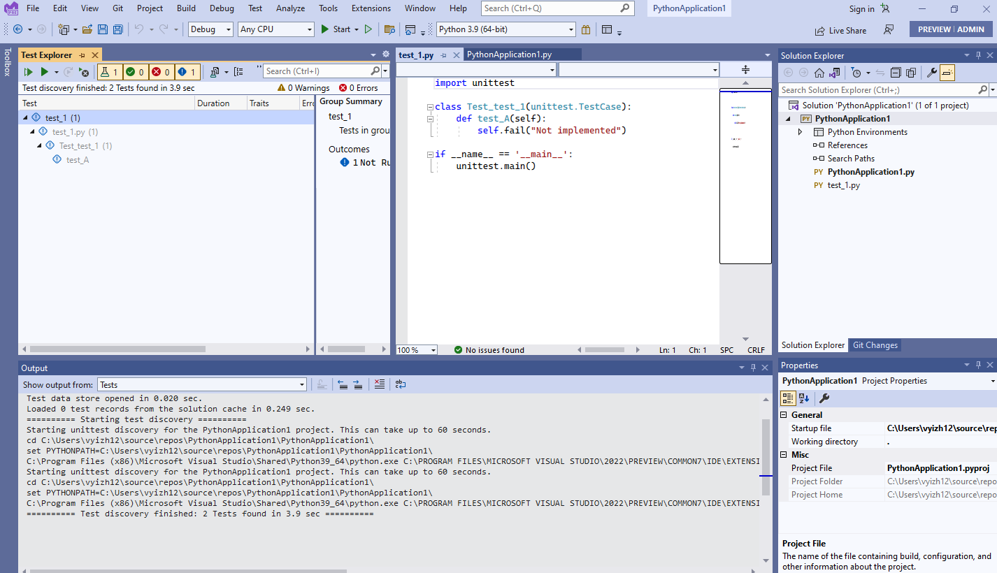This screenshot has width=997, height=573.
Task: Click the Sign in link
Action: tap(861, 9)
